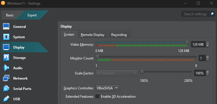Screen dimensions: 217x104
Task: Click the Serial Ports connector icon
Action: [x=6, y=88]
